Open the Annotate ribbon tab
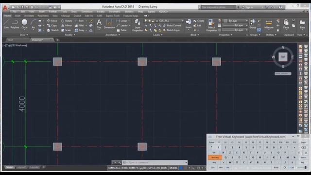This screenshot has width=311, height=175. click(29, 16)
